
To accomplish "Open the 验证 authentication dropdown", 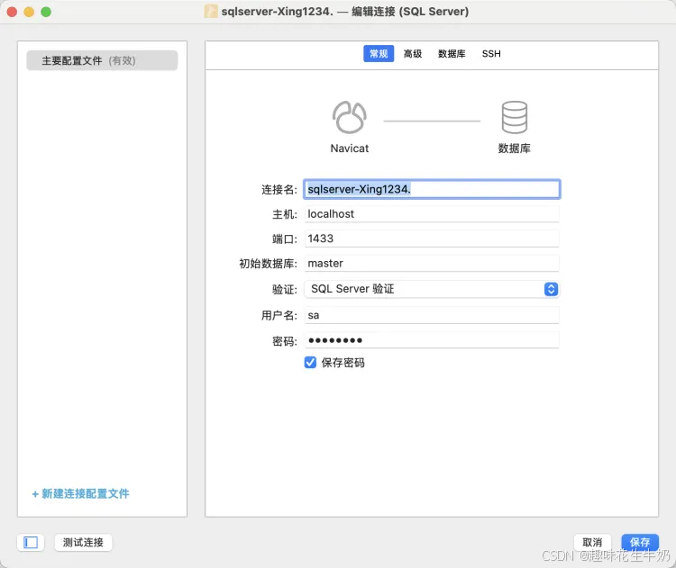I will click(x=432, y=289).
